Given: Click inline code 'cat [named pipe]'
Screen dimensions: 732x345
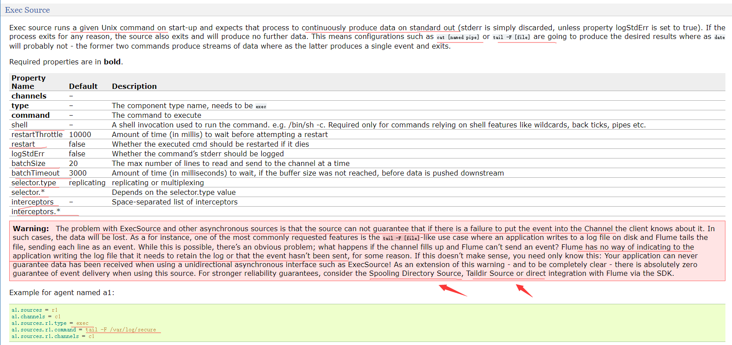Looking at the screenshot, I should point(458,38).
